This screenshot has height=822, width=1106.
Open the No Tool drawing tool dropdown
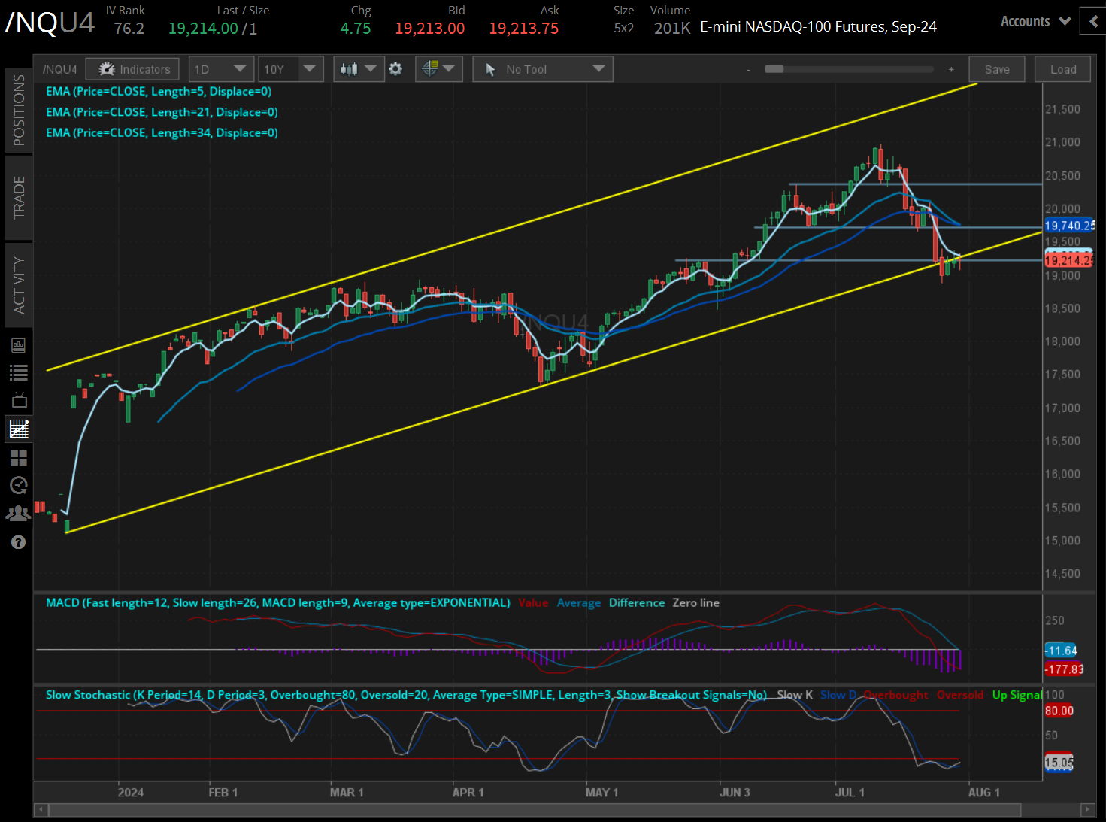coord(542,68)
